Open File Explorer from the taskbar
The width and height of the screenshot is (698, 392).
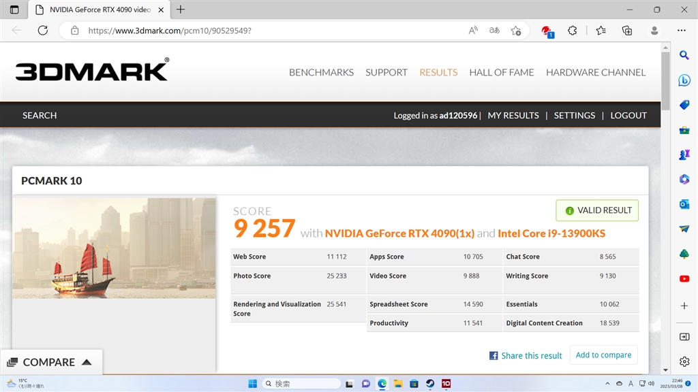[x=398, y=384]
